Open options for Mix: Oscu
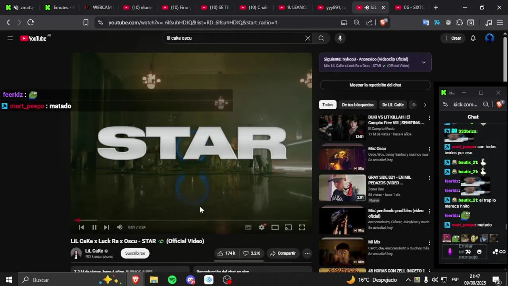 429,149
